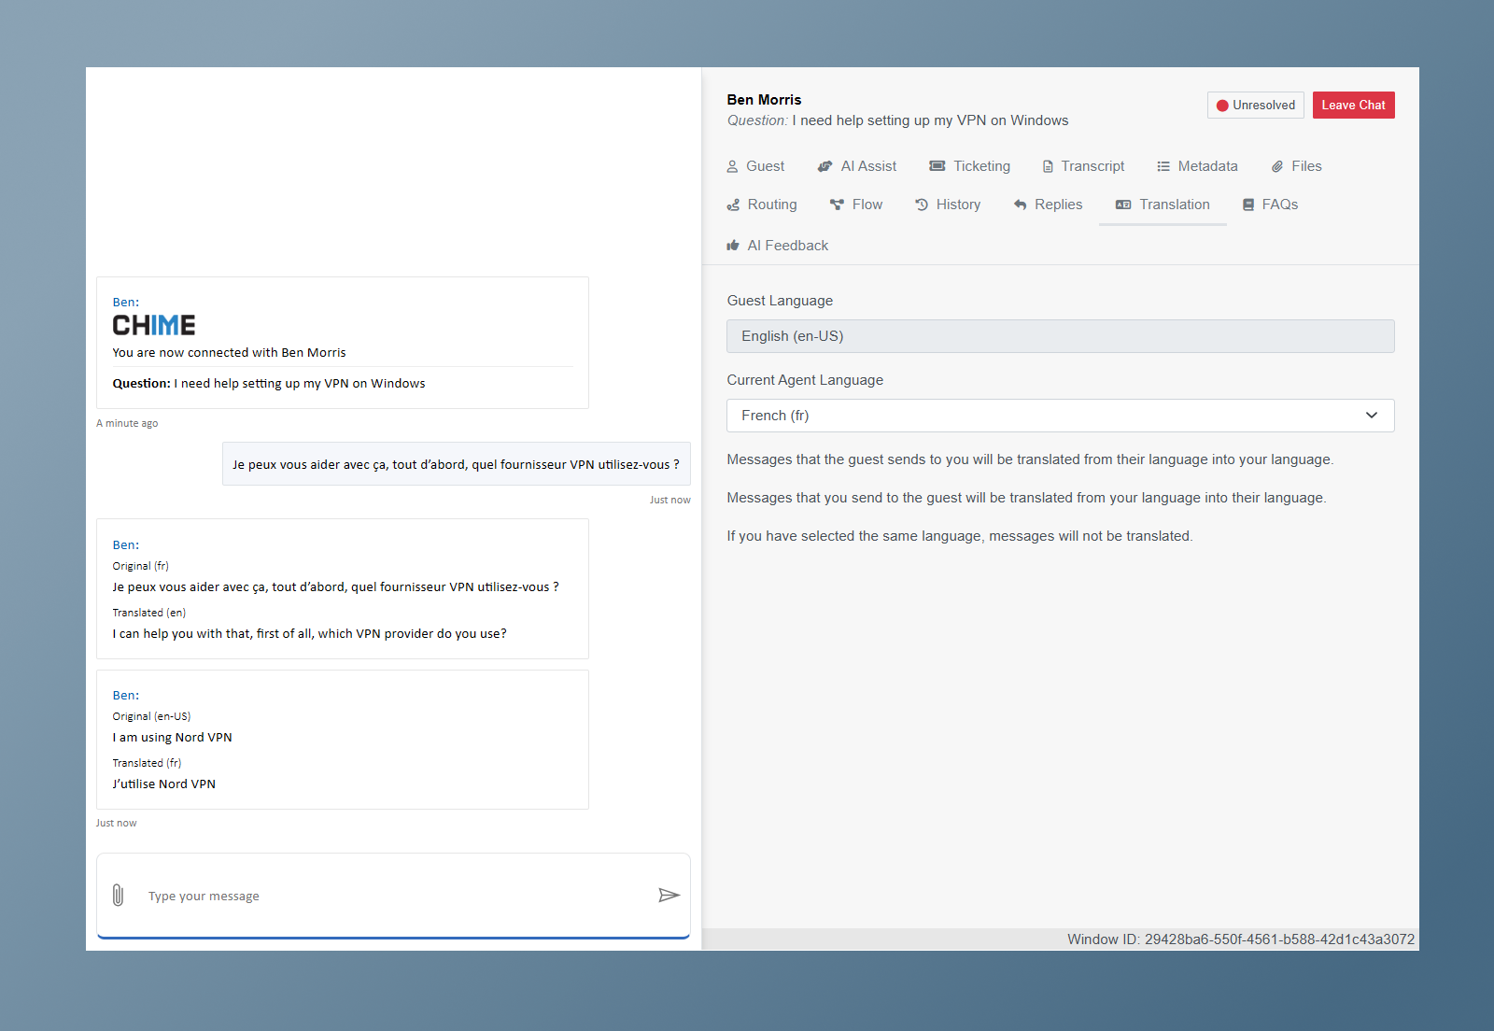This screenshot has width=1494, height=1031.
Task: Click the Routing icon
Action: coord(733,205)
